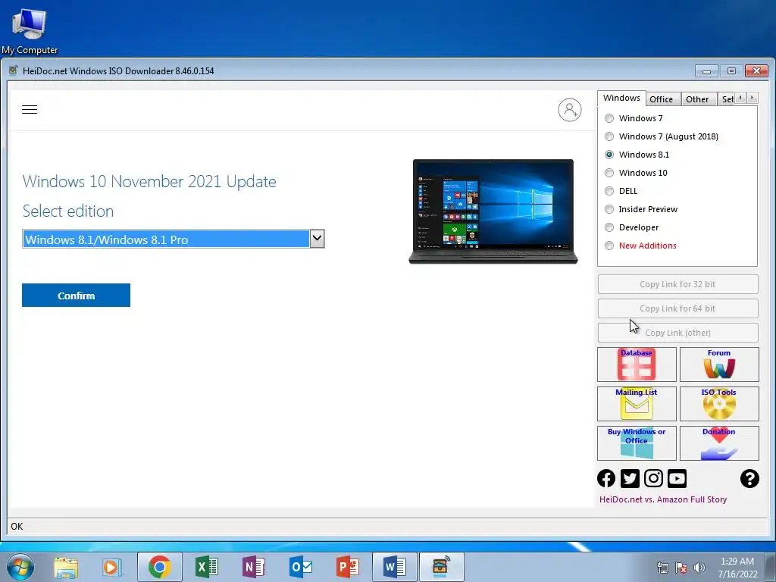The width and height of the screenshot is (776, 582).
Task: Select the Developer radio button
Action: click(609, 227)
